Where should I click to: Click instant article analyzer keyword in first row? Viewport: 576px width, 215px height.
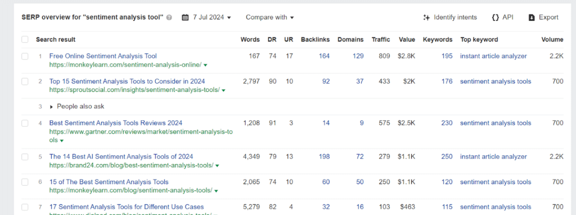tap(493, 56)
